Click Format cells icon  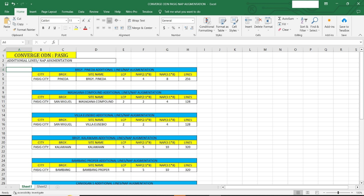tap(268, 21)
